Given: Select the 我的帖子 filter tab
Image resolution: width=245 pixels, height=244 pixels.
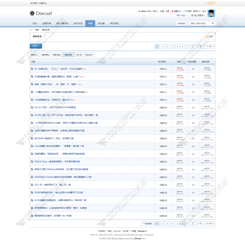Looking at the screenshot, I should (x=89, y=55).
